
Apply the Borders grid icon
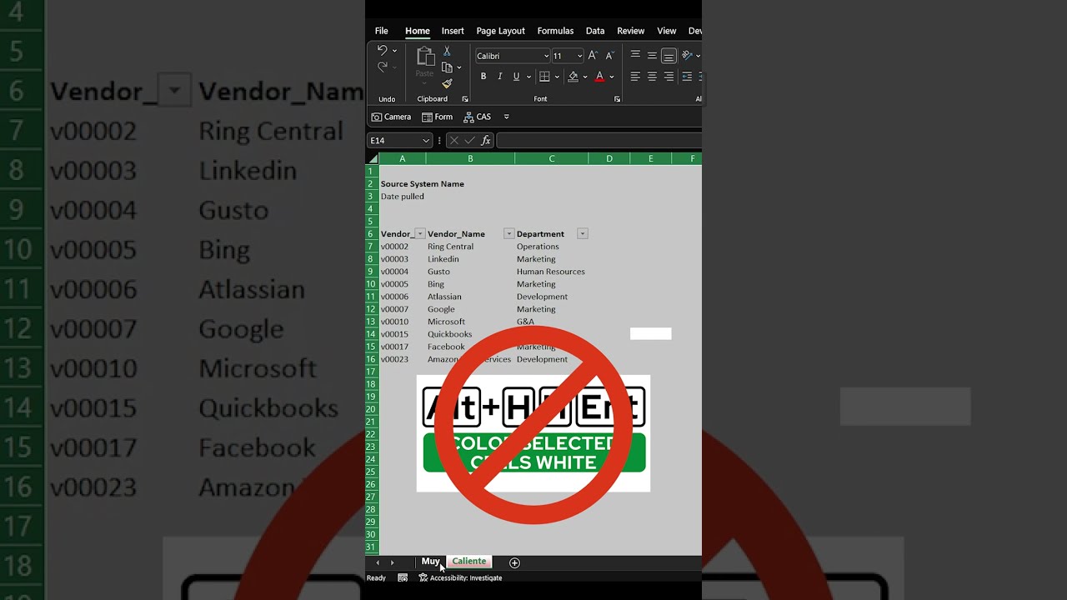(x=544, y=77)
